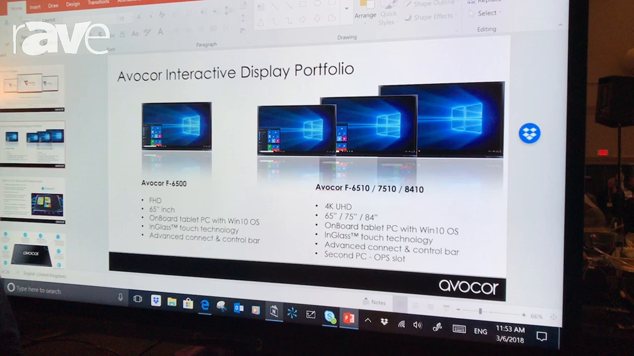The height and width of the screenshot is (356, 634).
Task: Click the PowerPoint taskbar icon
Action: tap(349, 319)
